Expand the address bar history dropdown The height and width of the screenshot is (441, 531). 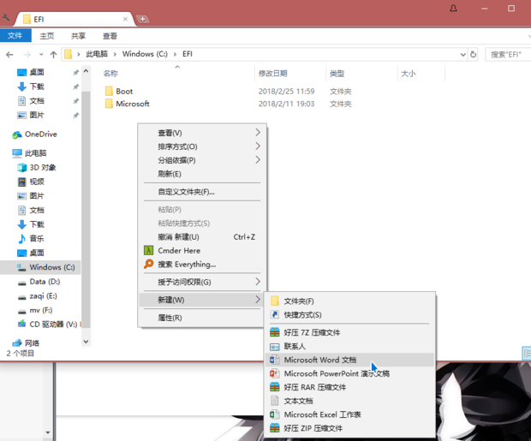(462, 54)
